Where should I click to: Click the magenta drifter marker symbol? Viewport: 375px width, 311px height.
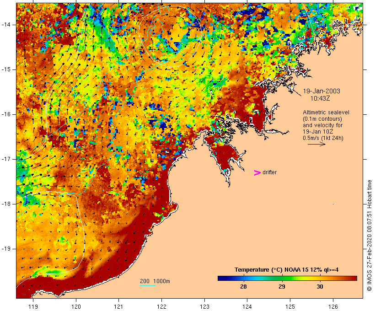click(x=257, y=172)
